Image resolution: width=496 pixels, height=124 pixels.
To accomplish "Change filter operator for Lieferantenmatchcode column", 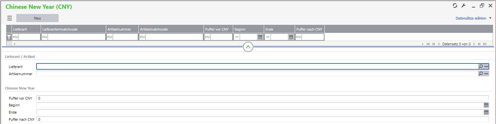I will pos(45,37).
